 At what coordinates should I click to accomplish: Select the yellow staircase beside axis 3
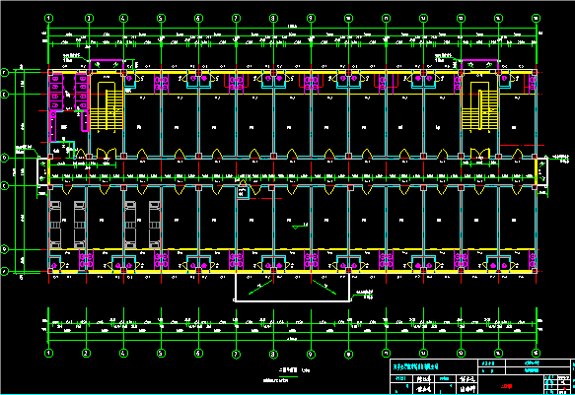pyautogui.click(x=107, y=106)
